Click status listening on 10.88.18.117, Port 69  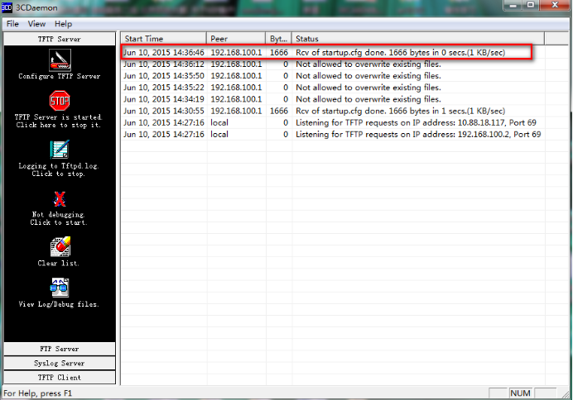point(416,122)
